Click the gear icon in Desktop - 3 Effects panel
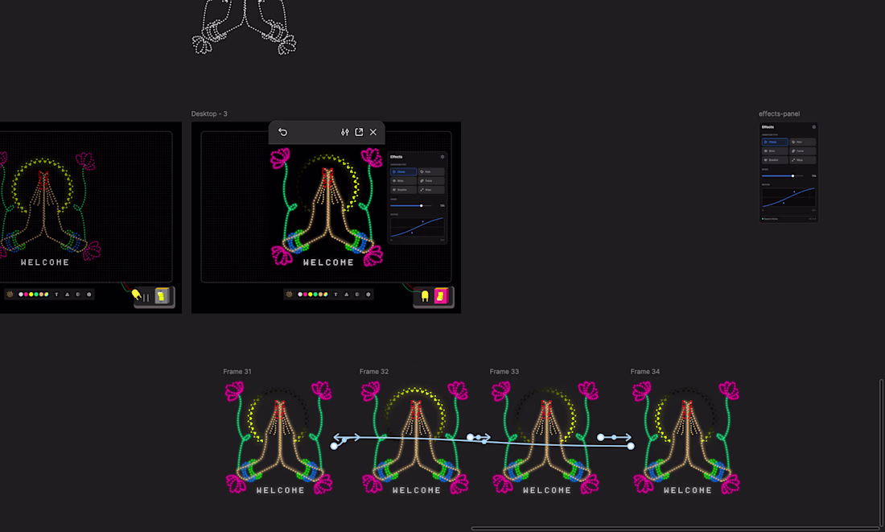This screenshot has height=532, width=885. [x=442, y=157]
